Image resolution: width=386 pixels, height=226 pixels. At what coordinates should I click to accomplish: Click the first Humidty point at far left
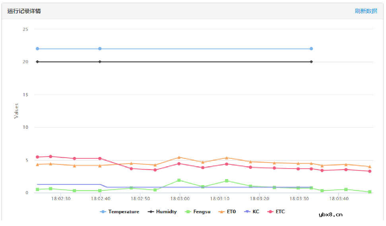pos(37,62)
